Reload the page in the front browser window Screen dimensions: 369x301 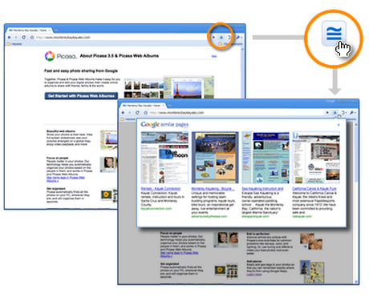coord(137,113)
